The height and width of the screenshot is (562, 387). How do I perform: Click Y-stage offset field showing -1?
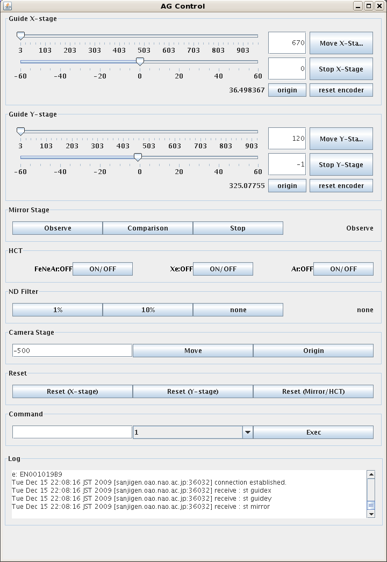click(287, 164)
